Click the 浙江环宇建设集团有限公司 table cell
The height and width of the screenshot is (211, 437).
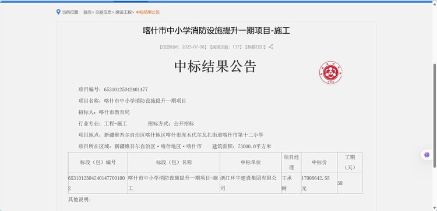point(251,183)
